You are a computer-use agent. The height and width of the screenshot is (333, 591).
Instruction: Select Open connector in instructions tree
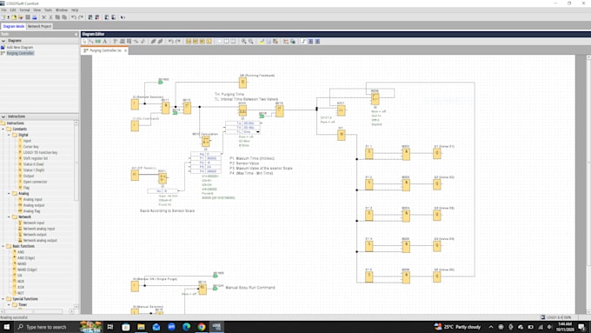[x=35, y=182]
